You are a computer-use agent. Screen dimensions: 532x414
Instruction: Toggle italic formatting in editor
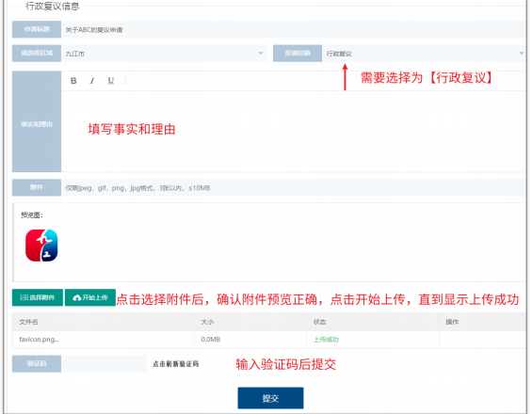[x=91, y=81]
